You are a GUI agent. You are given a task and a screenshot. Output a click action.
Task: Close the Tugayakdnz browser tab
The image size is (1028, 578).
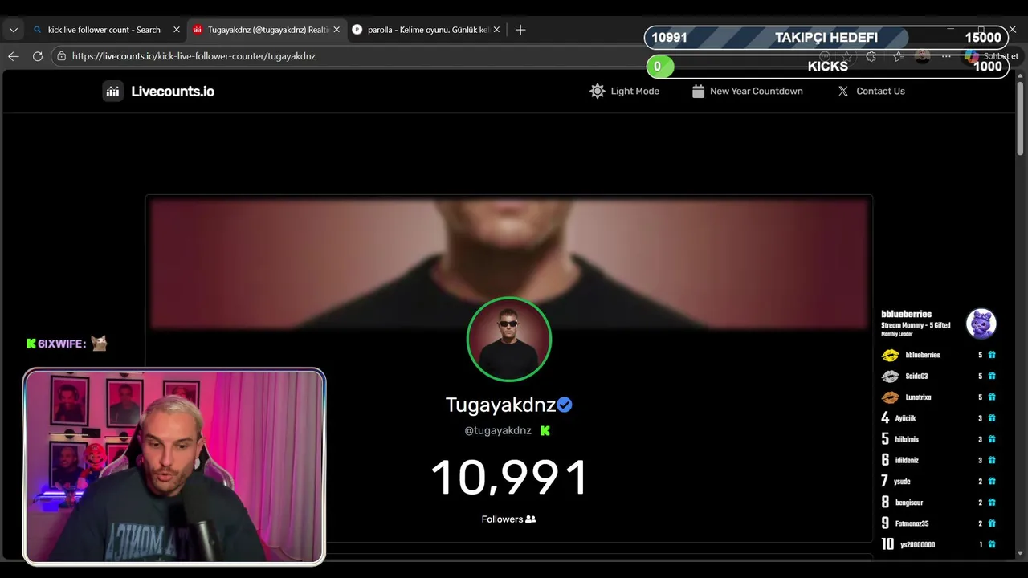click(337, 30)
